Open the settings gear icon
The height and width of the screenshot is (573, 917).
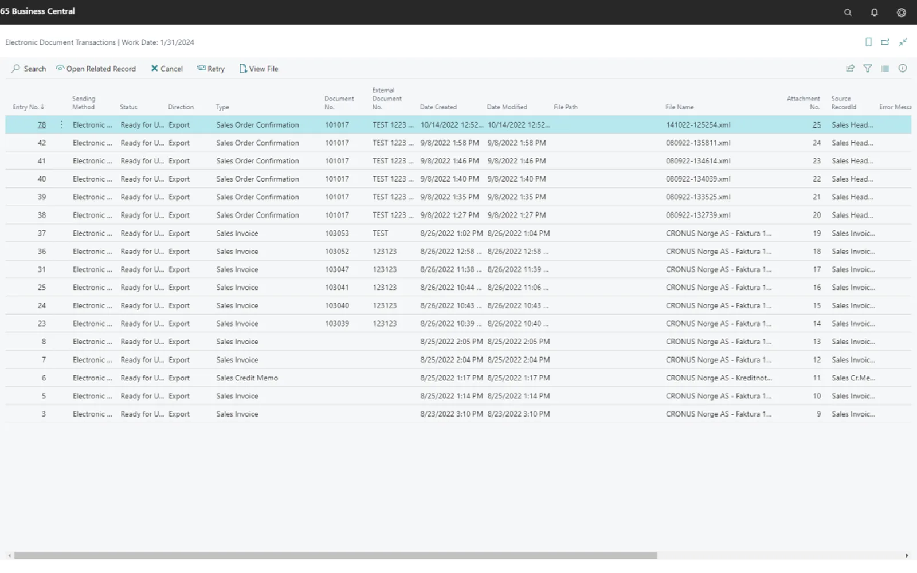pyautogui.click(x=902, y=12)
